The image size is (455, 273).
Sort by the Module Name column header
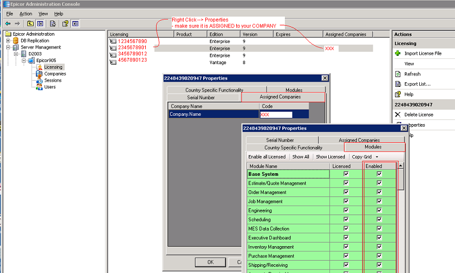point(289,166)
